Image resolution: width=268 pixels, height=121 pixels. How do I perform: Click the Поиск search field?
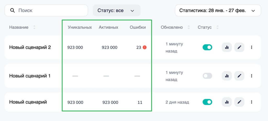tap(50, 11)
